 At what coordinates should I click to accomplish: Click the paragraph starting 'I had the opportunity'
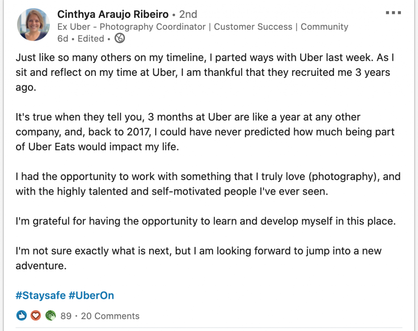click(208, 184)
